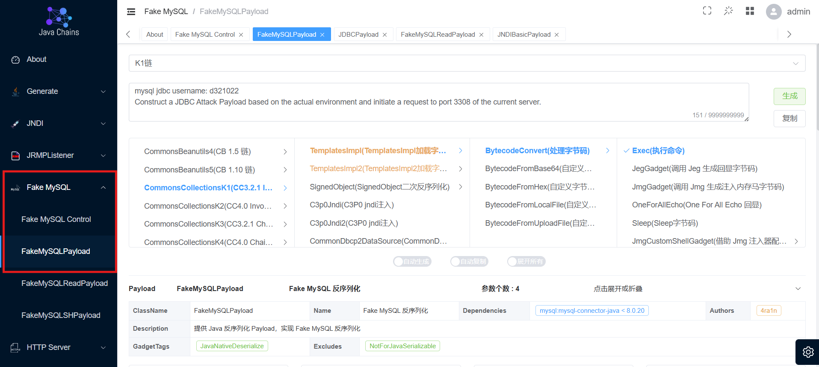Enter fullscreen mode using the top-bar icon
This screenshot has height=367, width=819.
click(707, 11)
